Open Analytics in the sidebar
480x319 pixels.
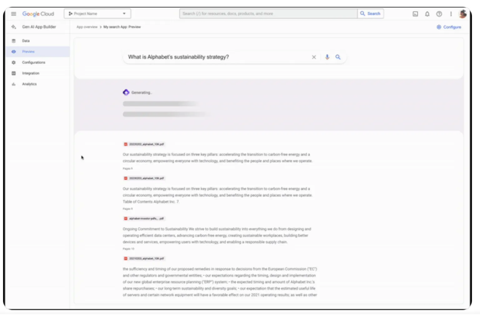pyautogui.click(x=38, y=84)
